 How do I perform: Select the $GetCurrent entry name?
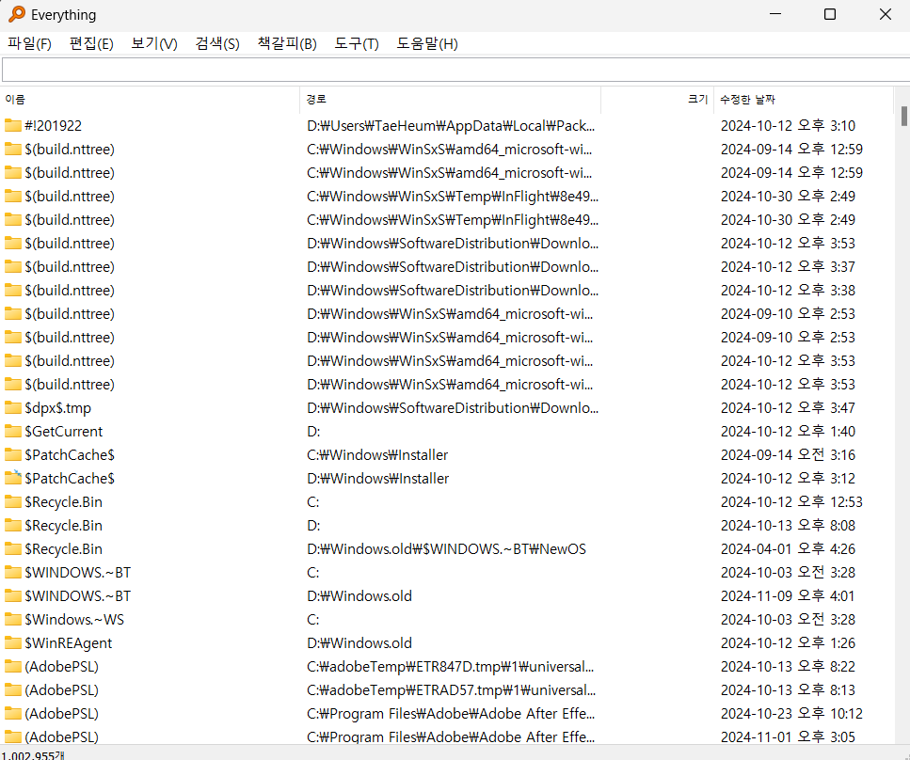pos(63,432)
